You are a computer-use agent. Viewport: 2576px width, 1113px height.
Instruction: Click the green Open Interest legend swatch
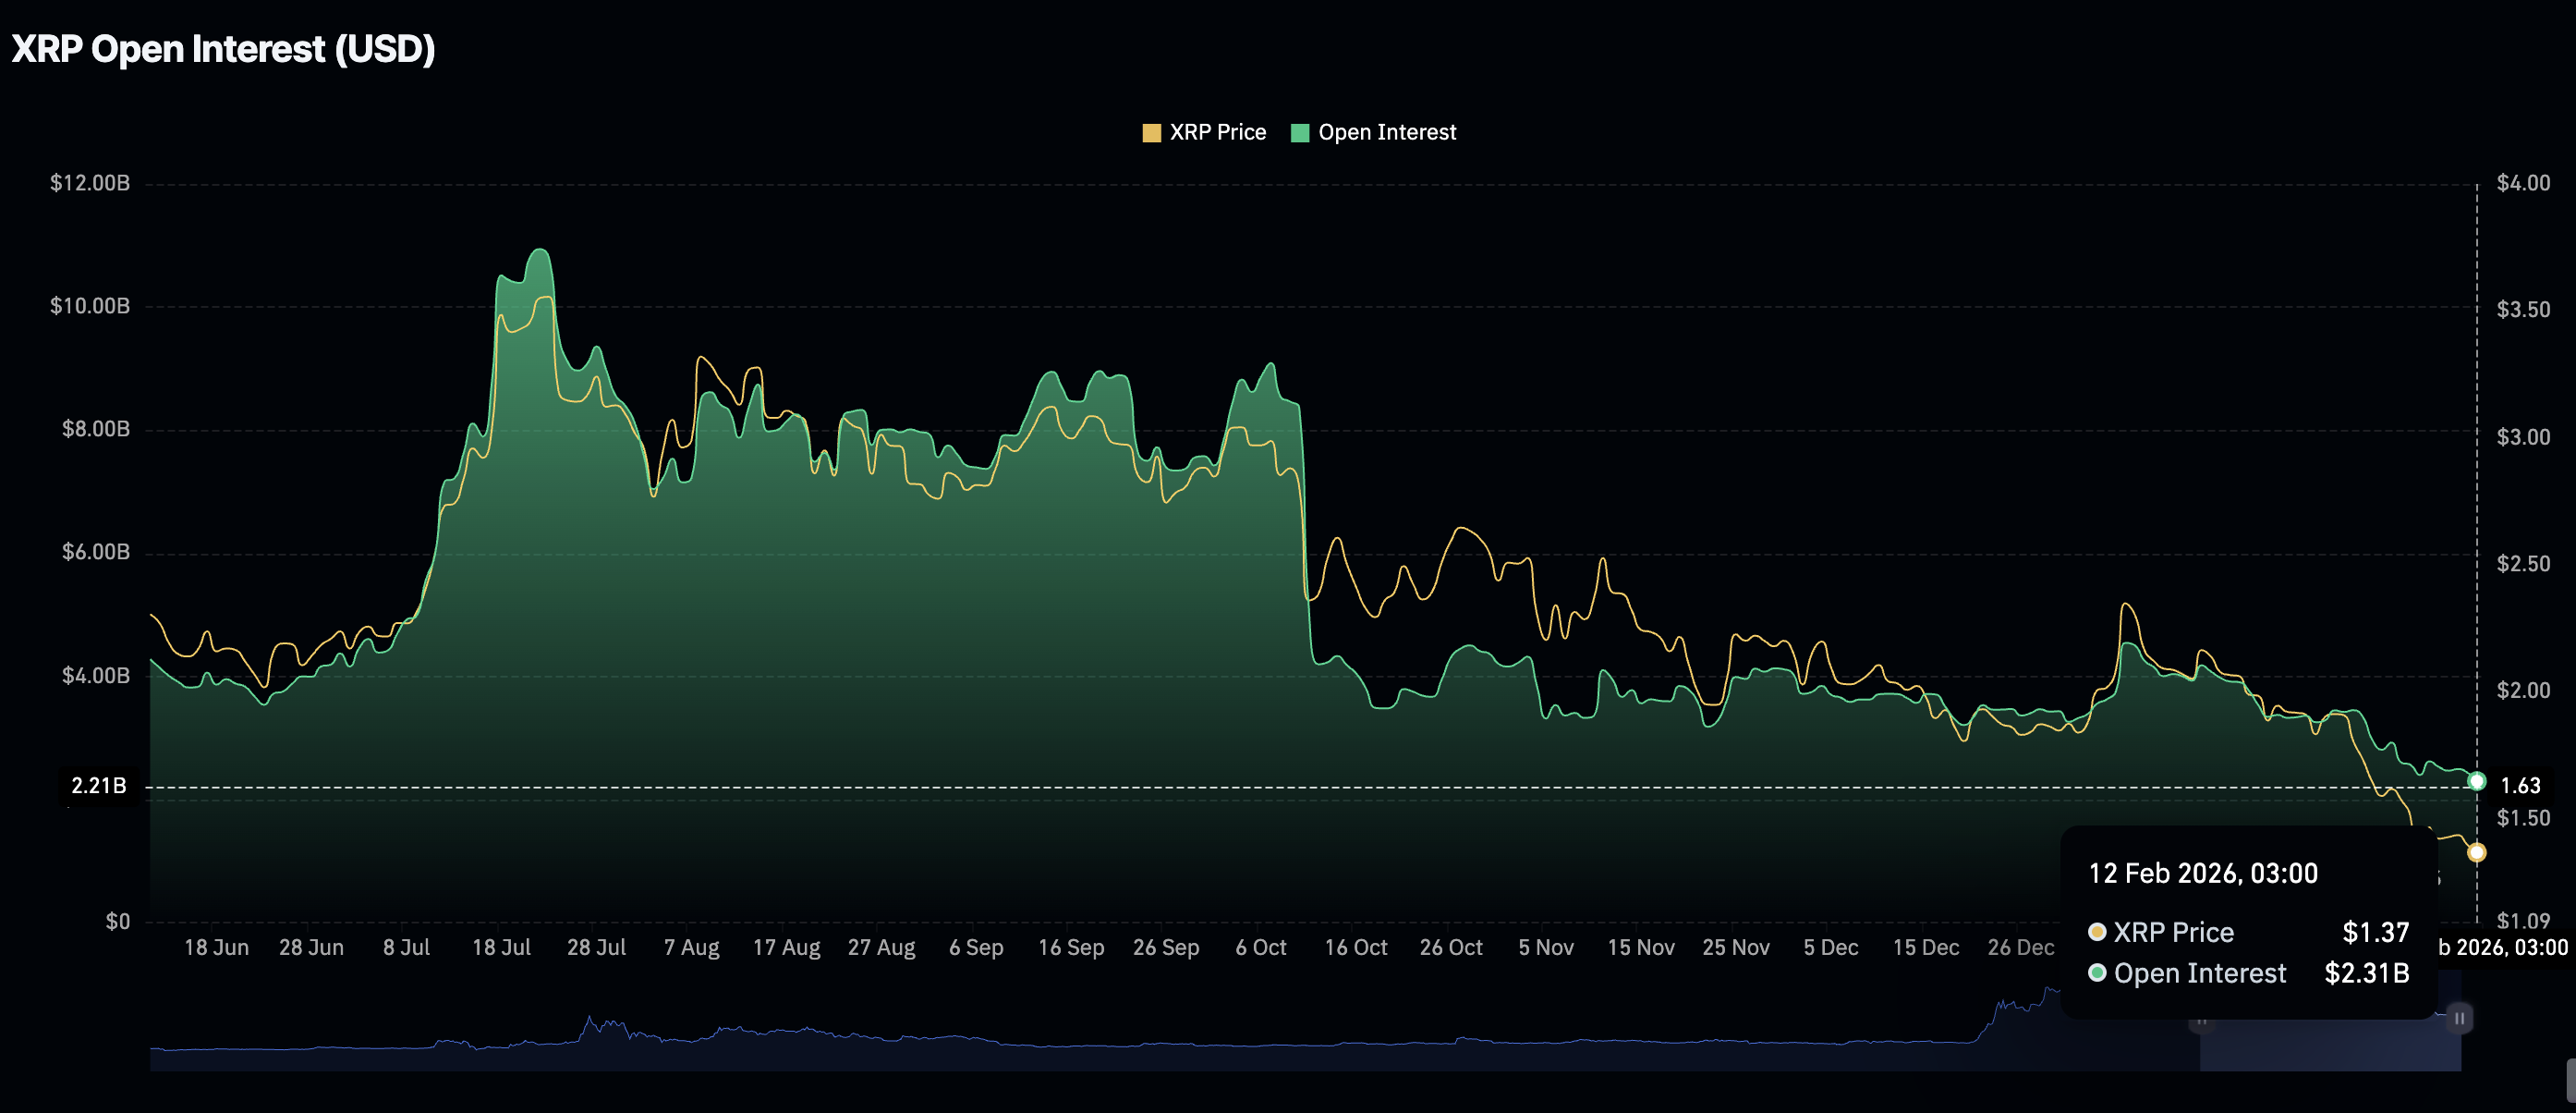[1299, 133]
